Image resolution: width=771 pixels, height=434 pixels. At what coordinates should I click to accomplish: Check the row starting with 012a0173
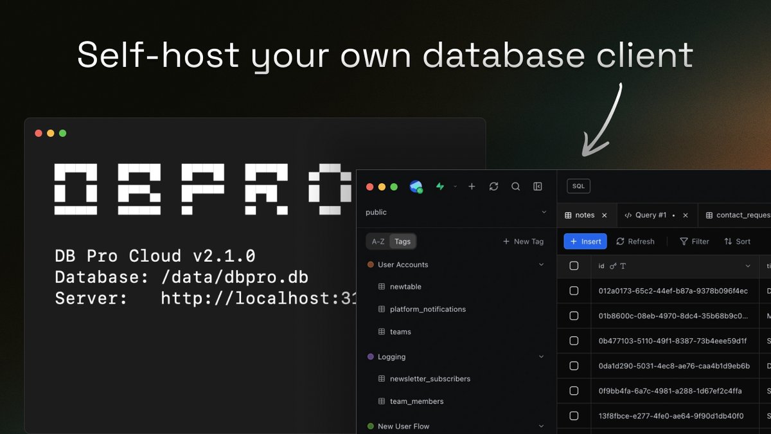(574, 291)
